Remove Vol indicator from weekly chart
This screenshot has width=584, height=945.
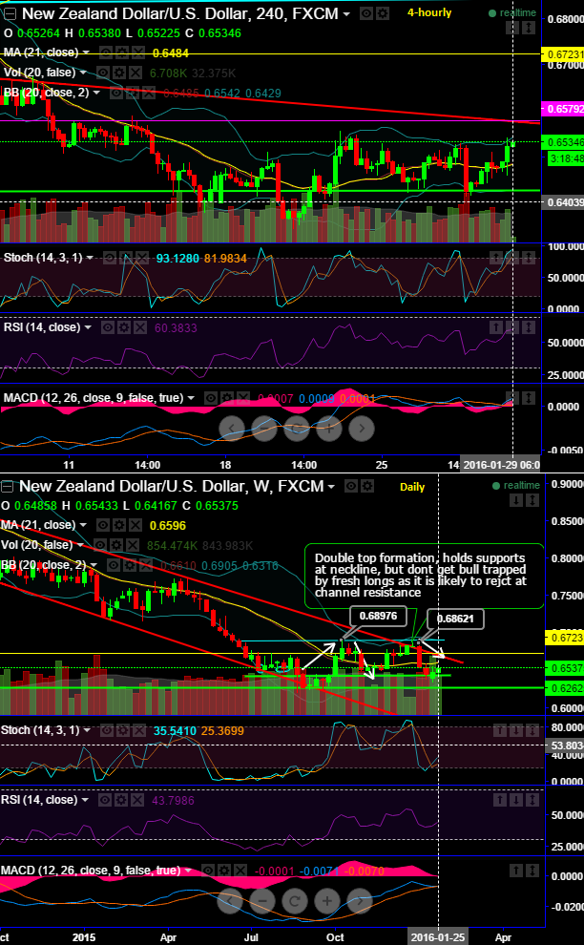point(132,545)
